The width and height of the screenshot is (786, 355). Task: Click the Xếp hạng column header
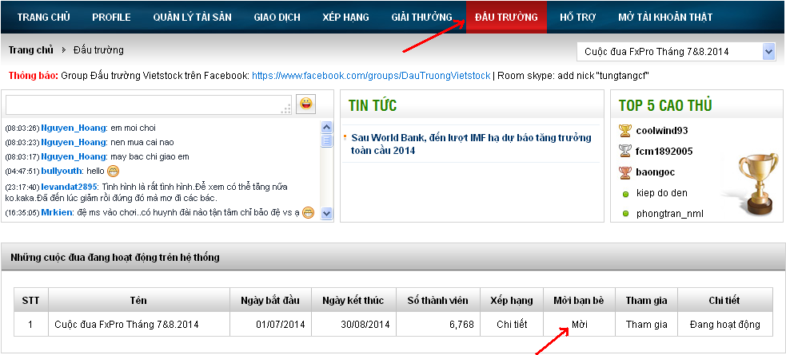(512, 301)
